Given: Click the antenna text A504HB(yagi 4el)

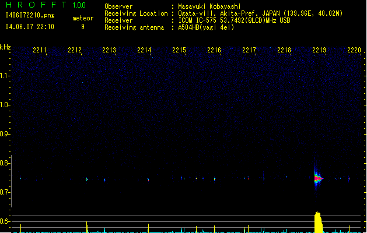Looking at the screenshot, I should point(206,27).
